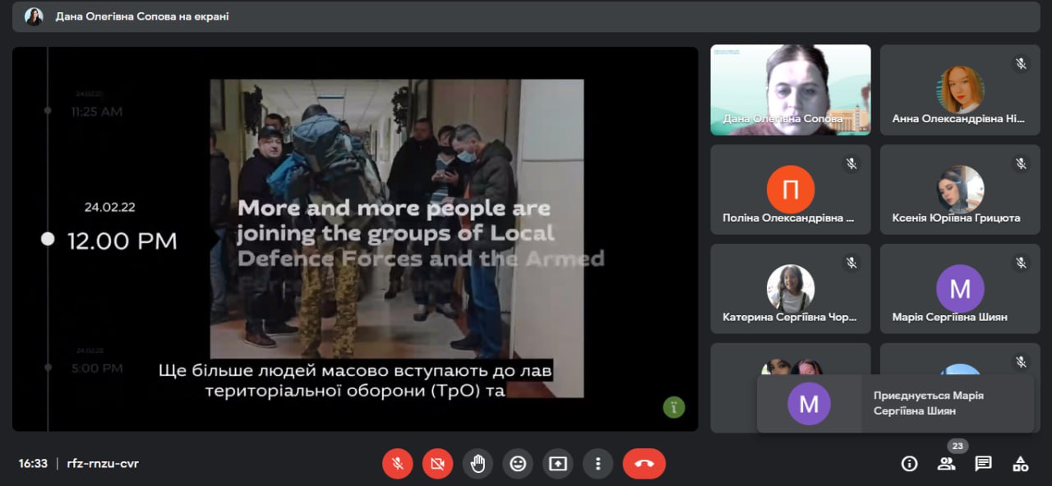Open the activities shapes icon
1052x486 pixels.
point(1021,464)
